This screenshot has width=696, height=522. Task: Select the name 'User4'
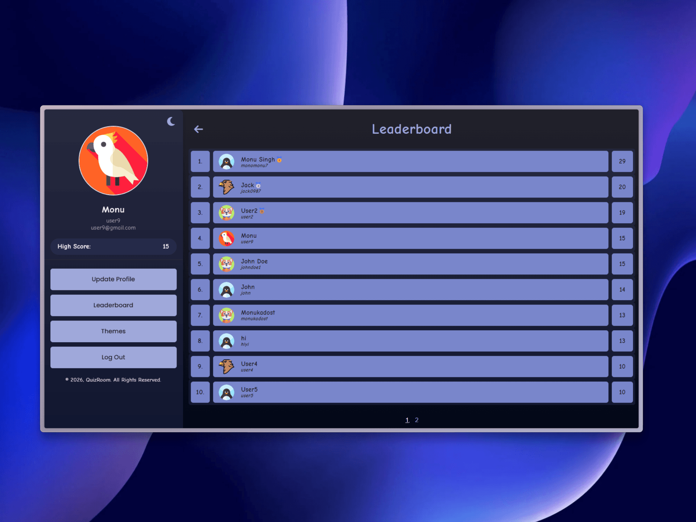pyautogui.click(x=249, y=364)
